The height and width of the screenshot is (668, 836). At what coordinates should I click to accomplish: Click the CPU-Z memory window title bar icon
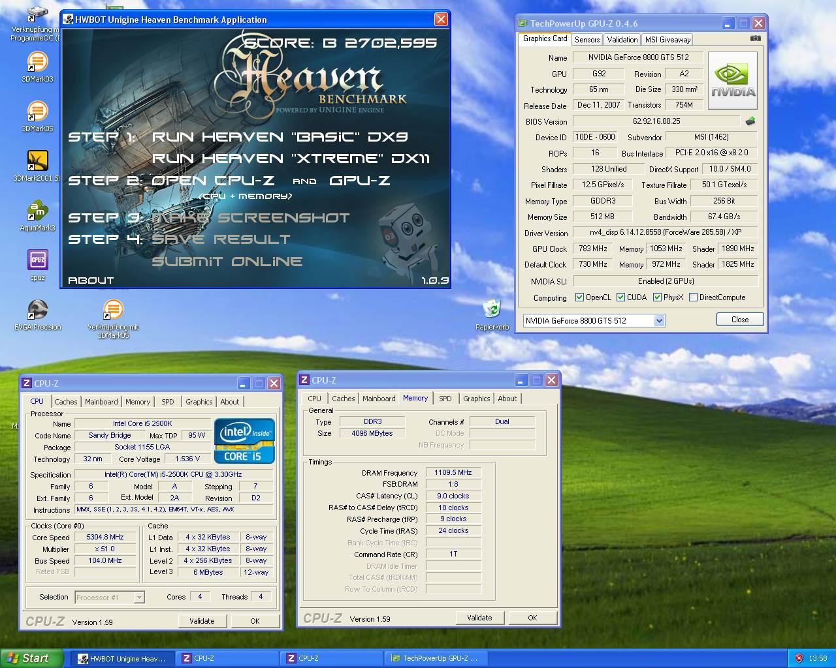304,380
